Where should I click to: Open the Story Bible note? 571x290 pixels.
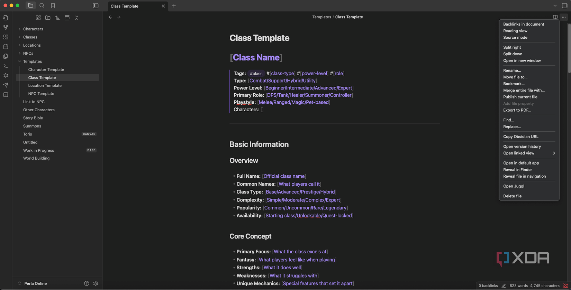point(33,118)
